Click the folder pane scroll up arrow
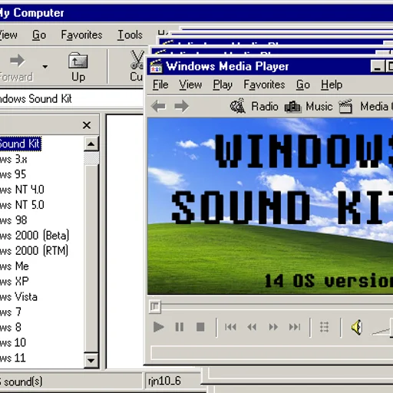Image resolution: width=393 pixels, height=393 pixels. coord(91,144)
